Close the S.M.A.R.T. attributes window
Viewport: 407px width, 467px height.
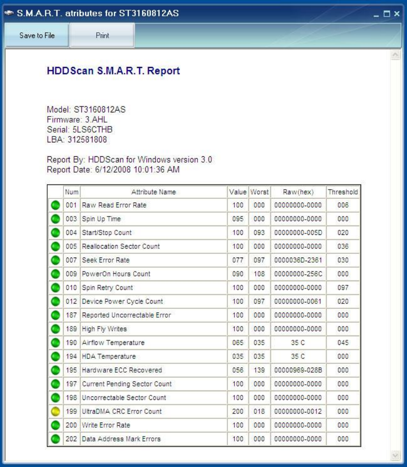pos(397,14)
